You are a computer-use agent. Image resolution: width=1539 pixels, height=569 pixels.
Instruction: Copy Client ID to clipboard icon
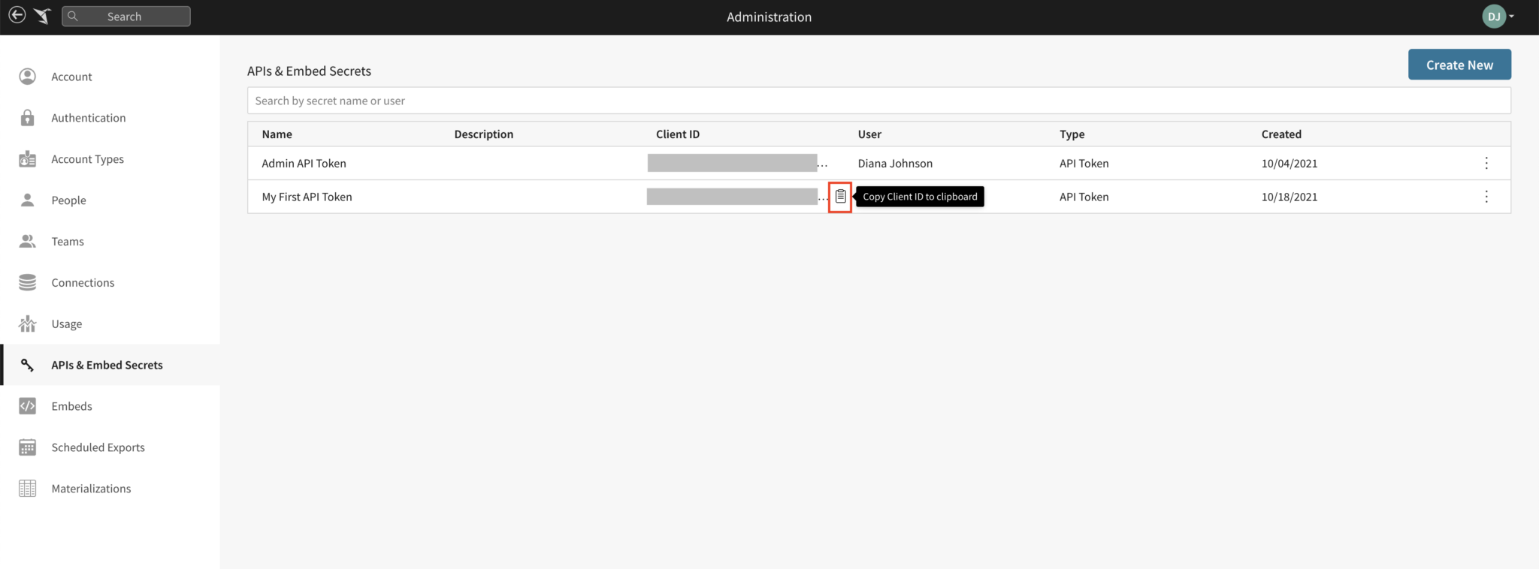[840, 197]
